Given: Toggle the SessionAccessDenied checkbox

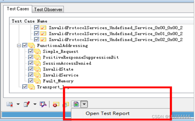Looking at the screenshot, I should click(31, 63).
